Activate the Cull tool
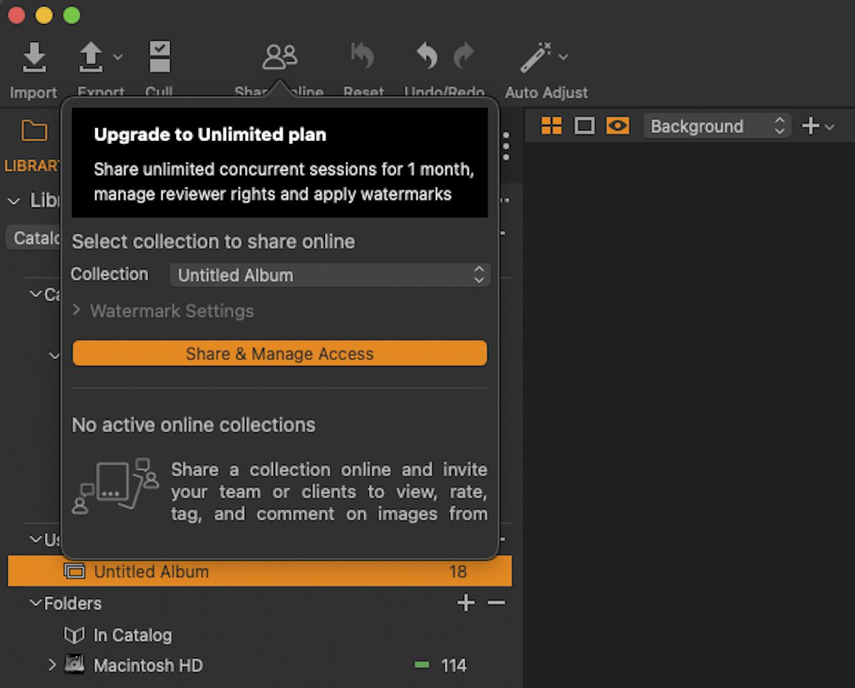The width and height of the screenshot is (855, 688). pos(158,56)
